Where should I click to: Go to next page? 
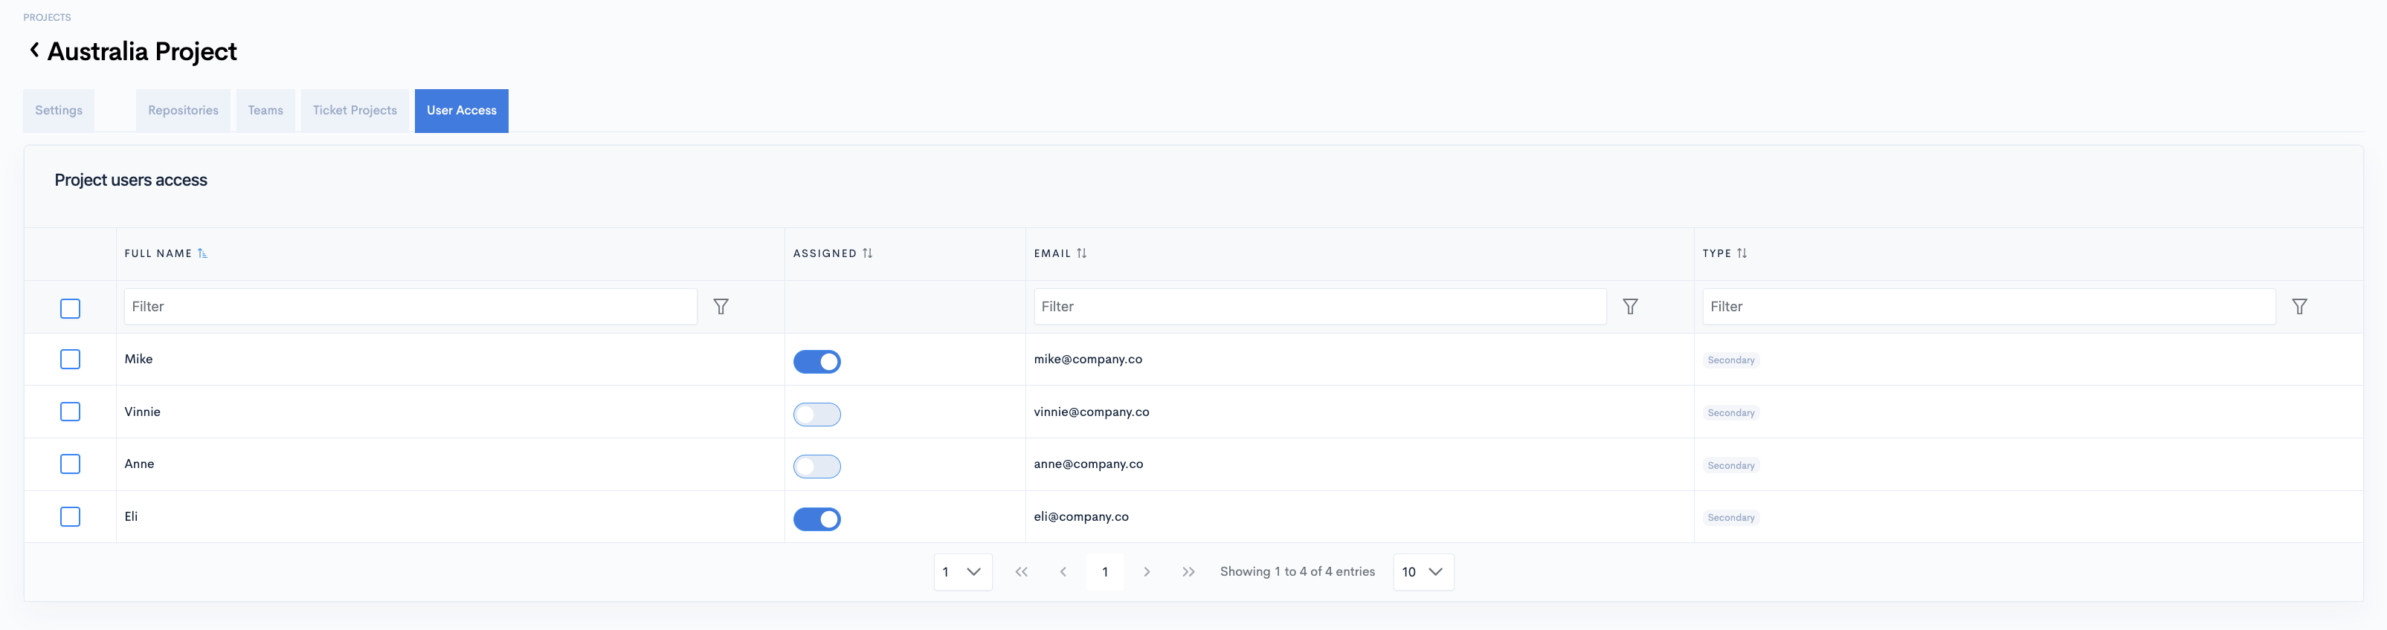point(1146,572)
